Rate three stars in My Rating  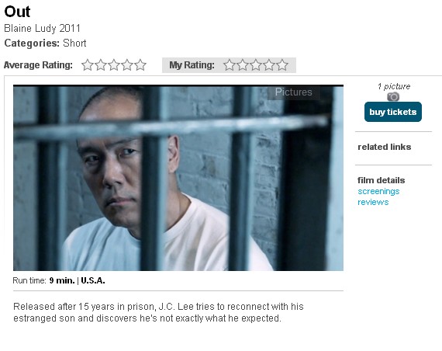pyautogui.click(x=256, y=65)
